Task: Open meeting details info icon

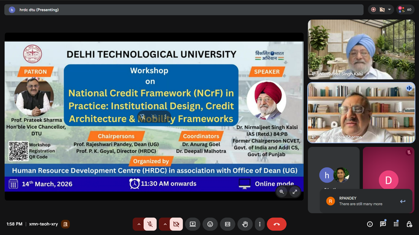Action: pyautogui.click(x=370, y=224)
